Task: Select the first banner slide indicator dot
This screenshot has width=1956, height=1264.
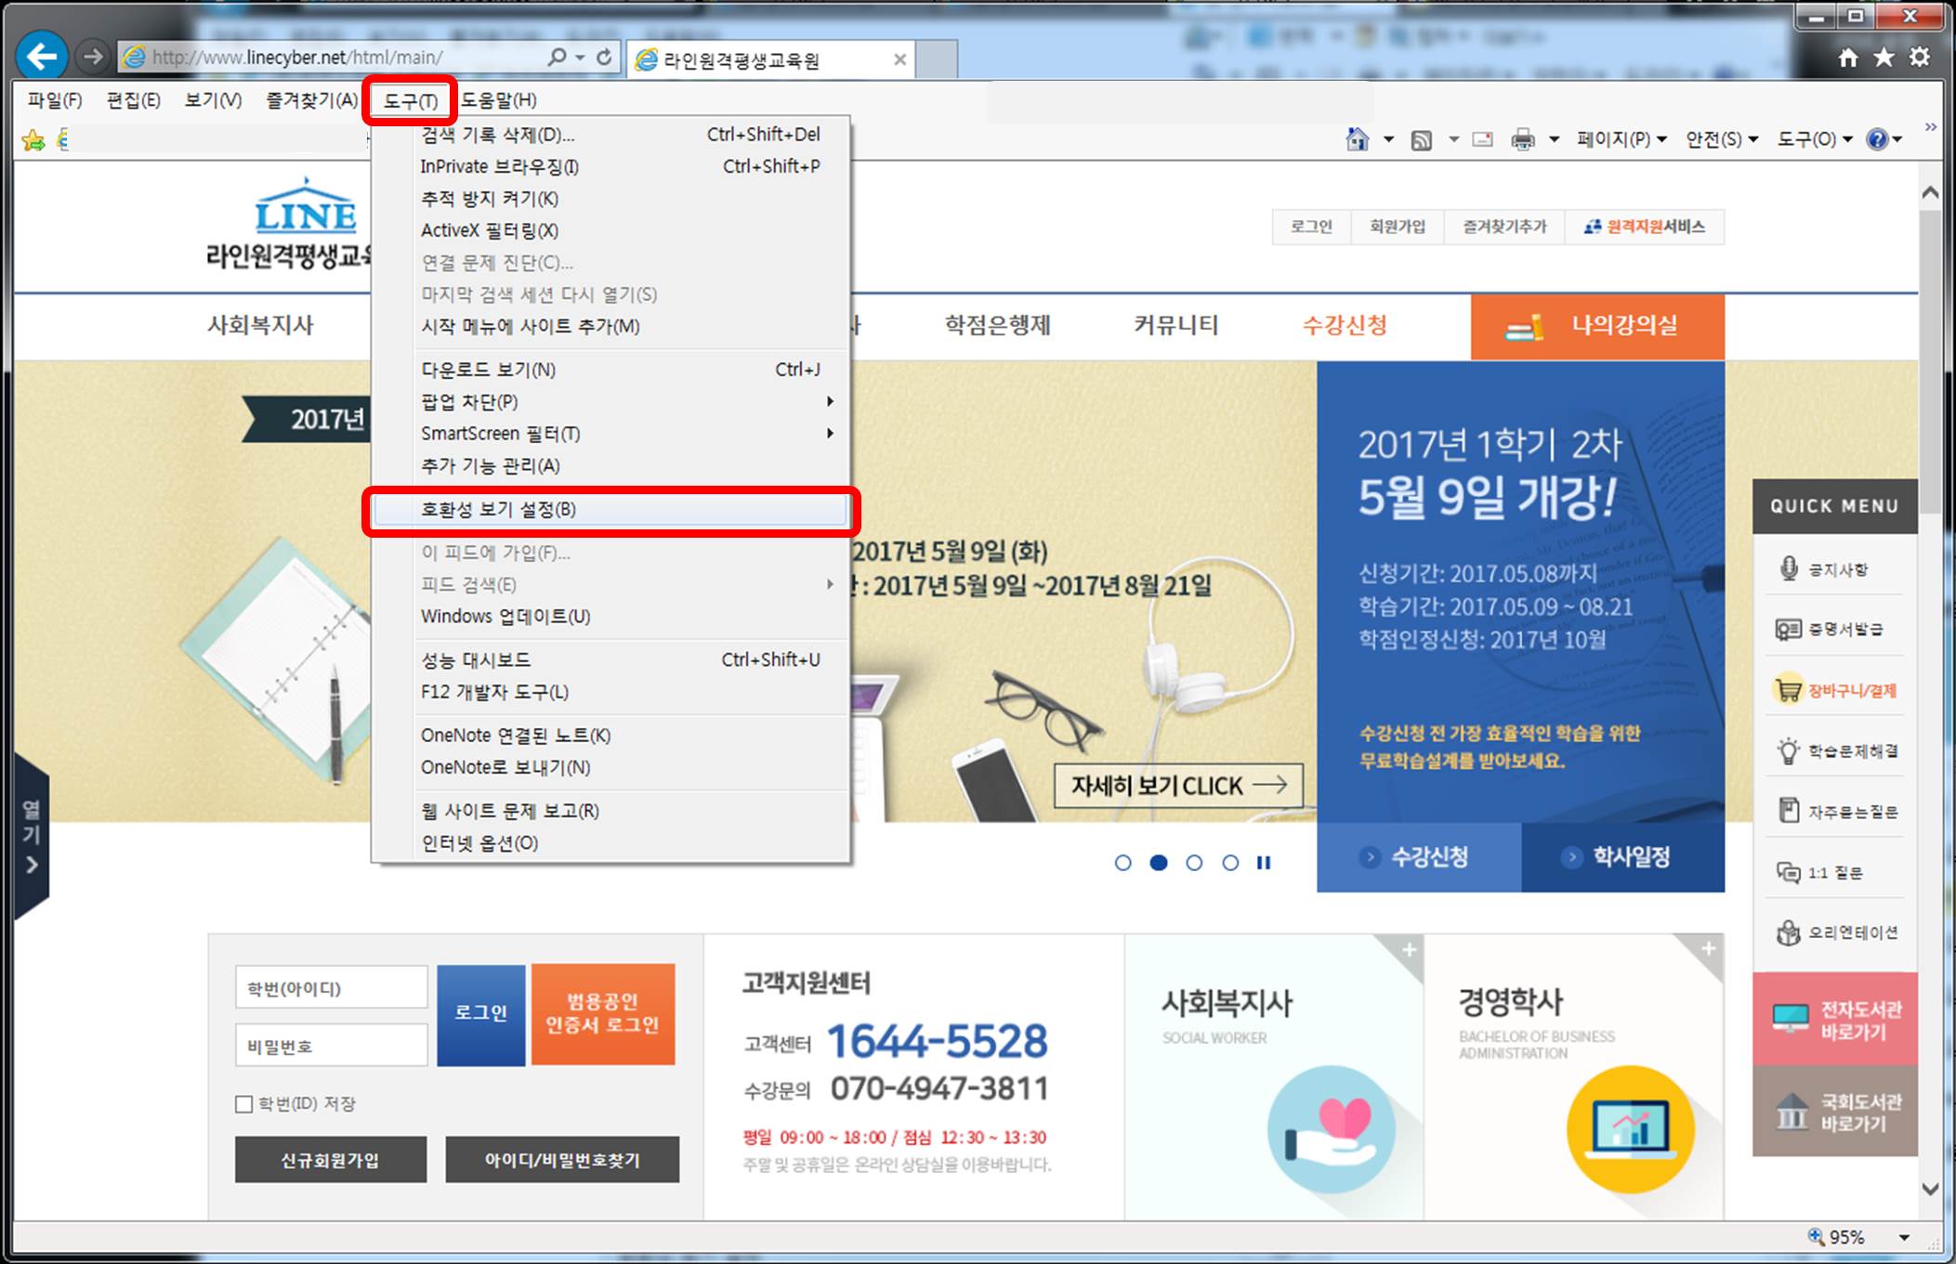Action: point(1122,863)
